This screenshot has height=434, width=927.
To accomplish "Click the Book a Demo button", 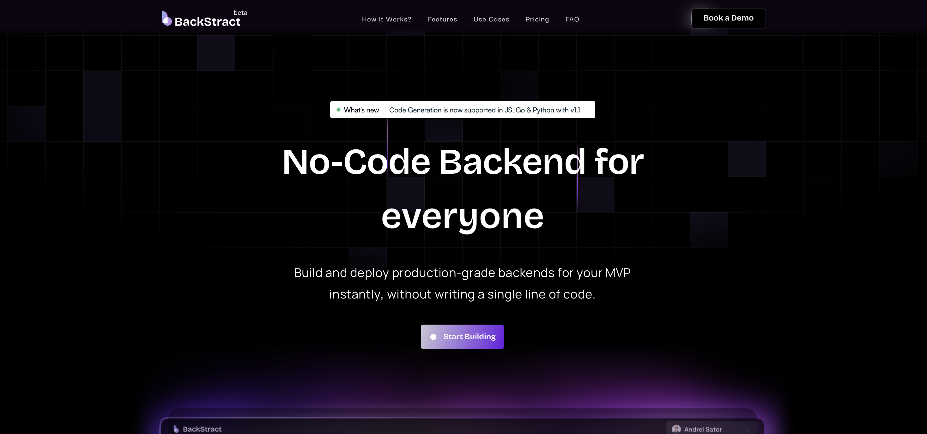I will click(x=728, y=18).
